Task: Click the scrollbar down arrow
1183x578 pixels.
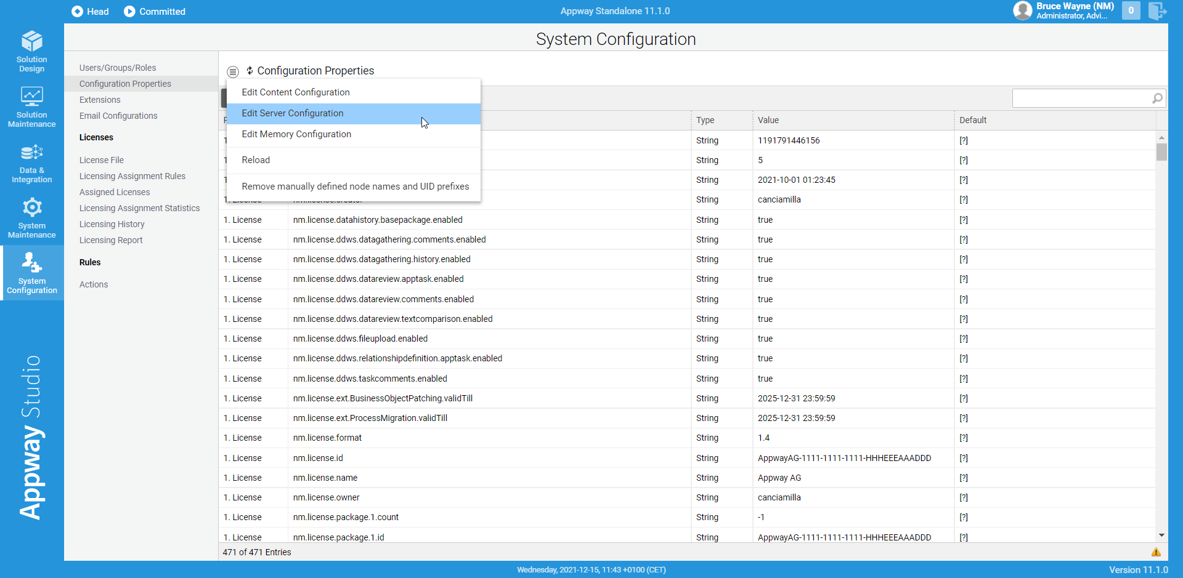Action: 1161,535
